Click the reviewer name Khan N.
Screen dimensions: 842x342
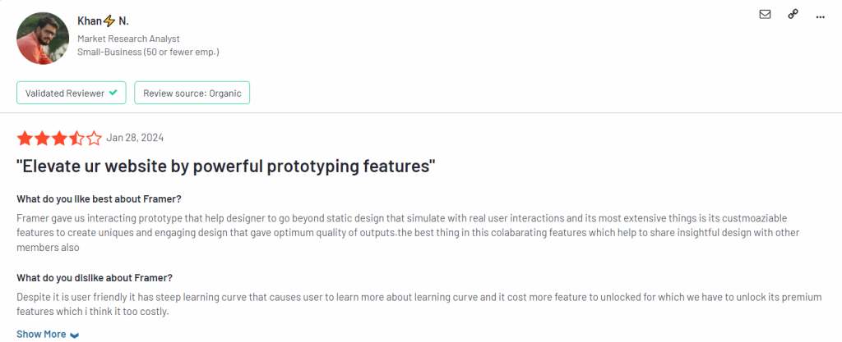coord(103,21)
